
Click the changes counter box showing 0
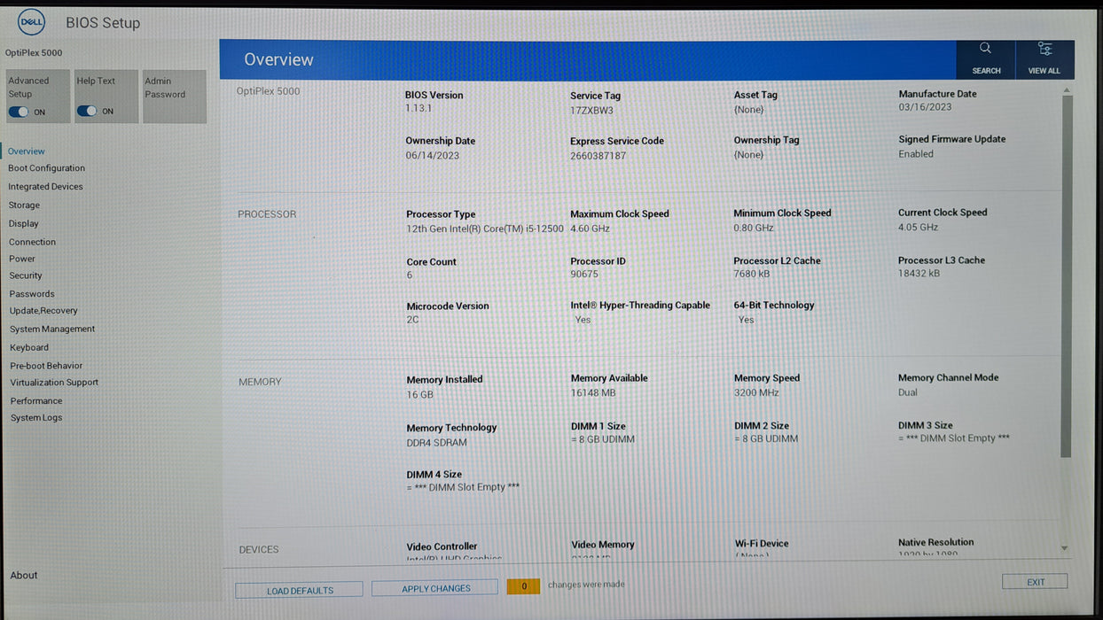point(523,586)
